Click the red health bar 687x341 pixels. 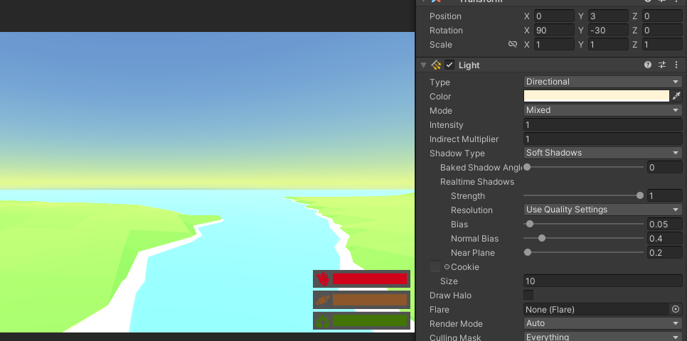pos(370,279)
